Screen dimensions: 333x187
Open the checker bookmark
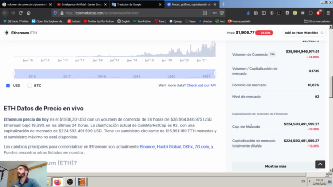click(x=206, y=21)
